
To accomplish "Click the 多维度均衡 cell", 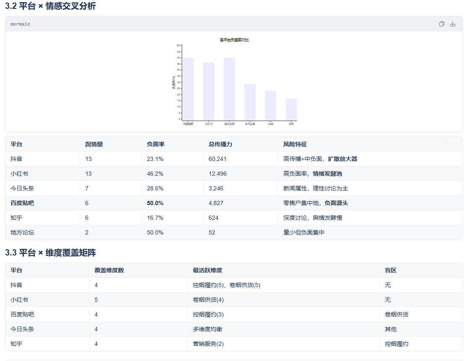I will coord(207,329).
